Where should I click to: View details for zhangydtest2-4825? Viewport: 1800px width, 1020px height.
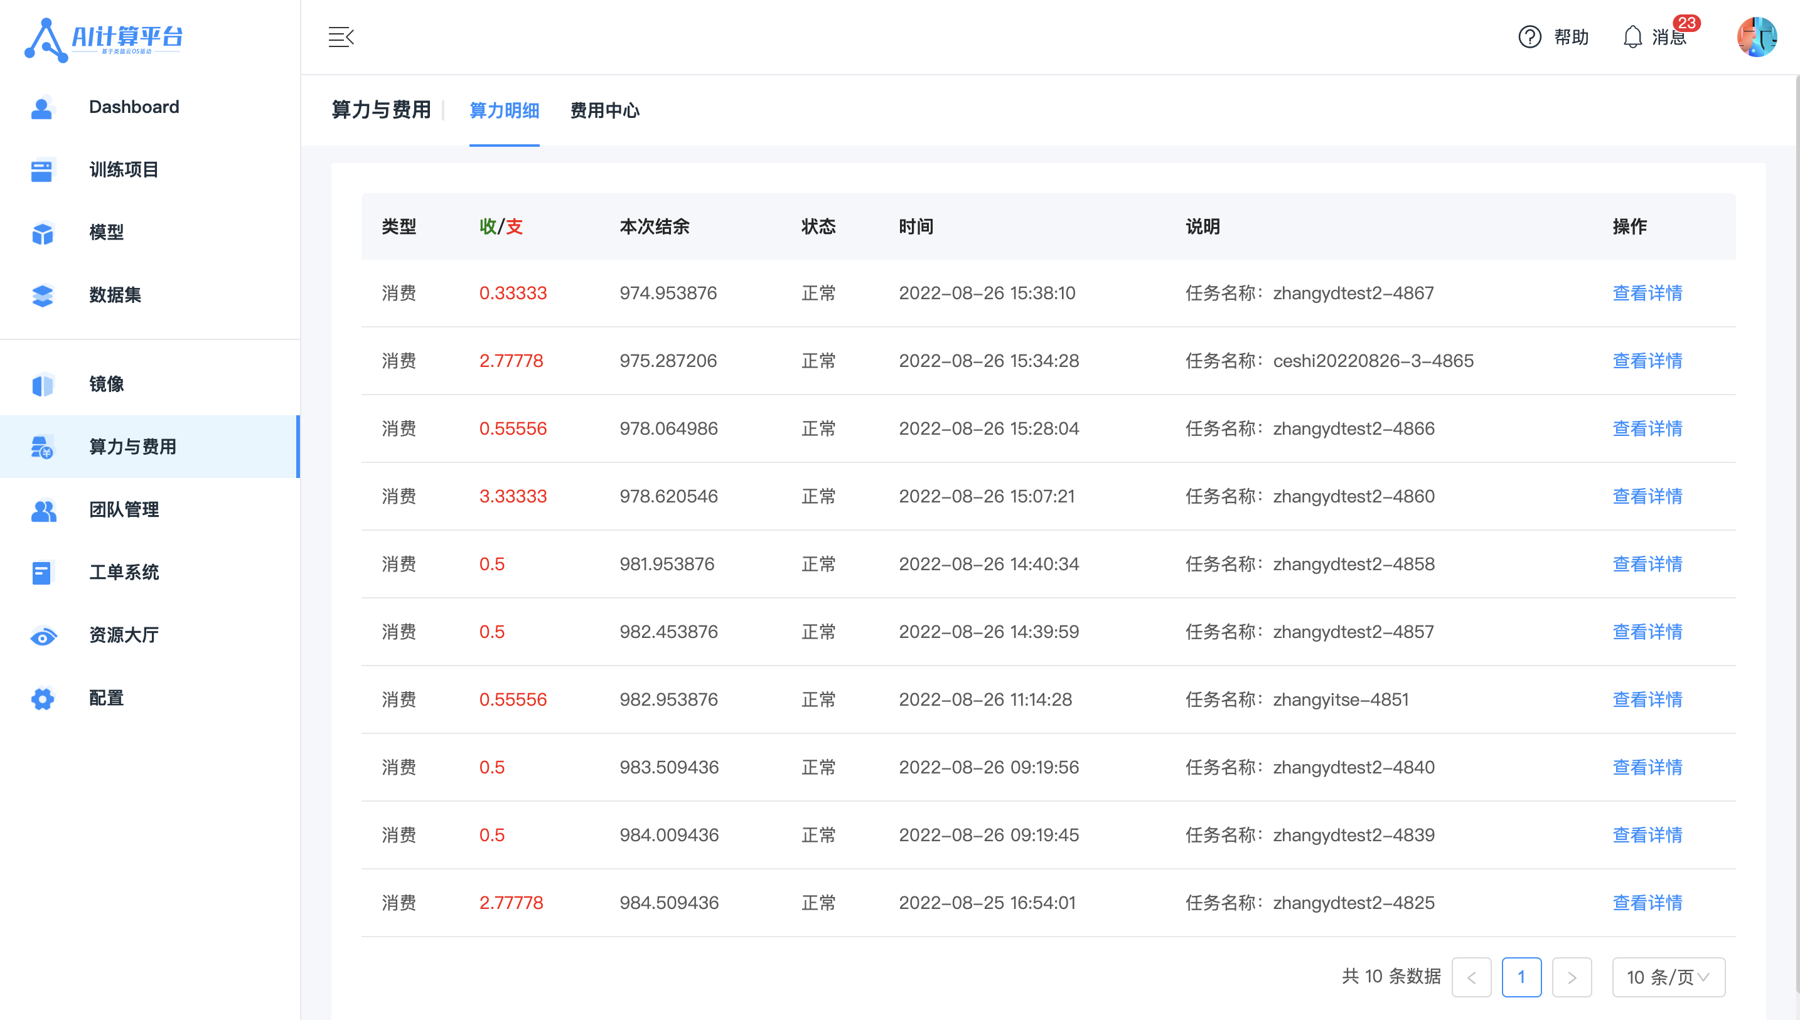tap(1647, 904)
